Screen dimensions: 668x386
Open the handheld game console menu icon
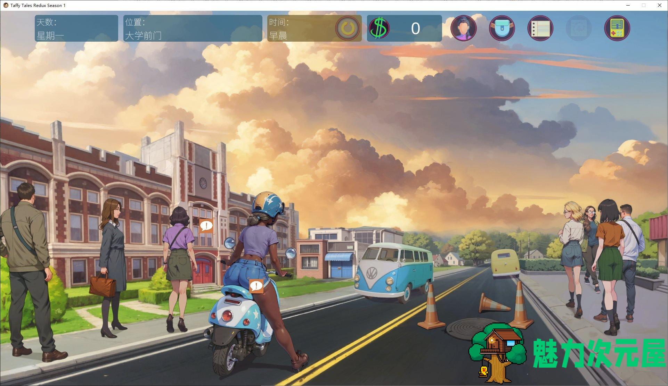point(617,28)
